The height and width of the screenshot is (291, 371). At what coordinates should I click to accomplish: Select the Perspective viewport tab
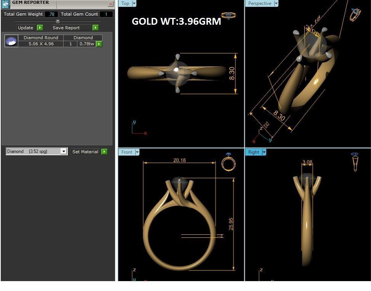click(x=259, y=3)
